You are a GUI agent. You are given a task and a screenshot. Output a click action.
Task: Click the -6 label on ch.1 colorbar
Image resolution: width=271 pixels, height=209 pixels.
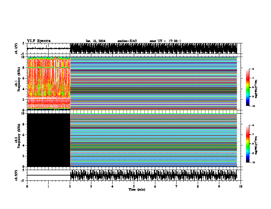click(x=253, y=69)
